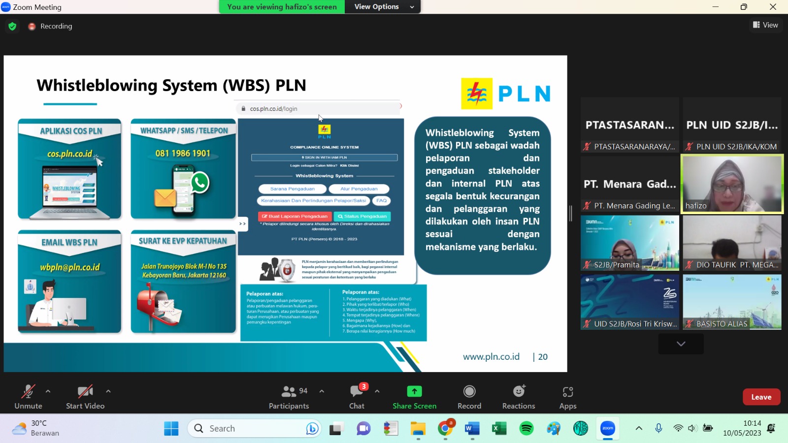Open the green brain app on taskbar

581,429
